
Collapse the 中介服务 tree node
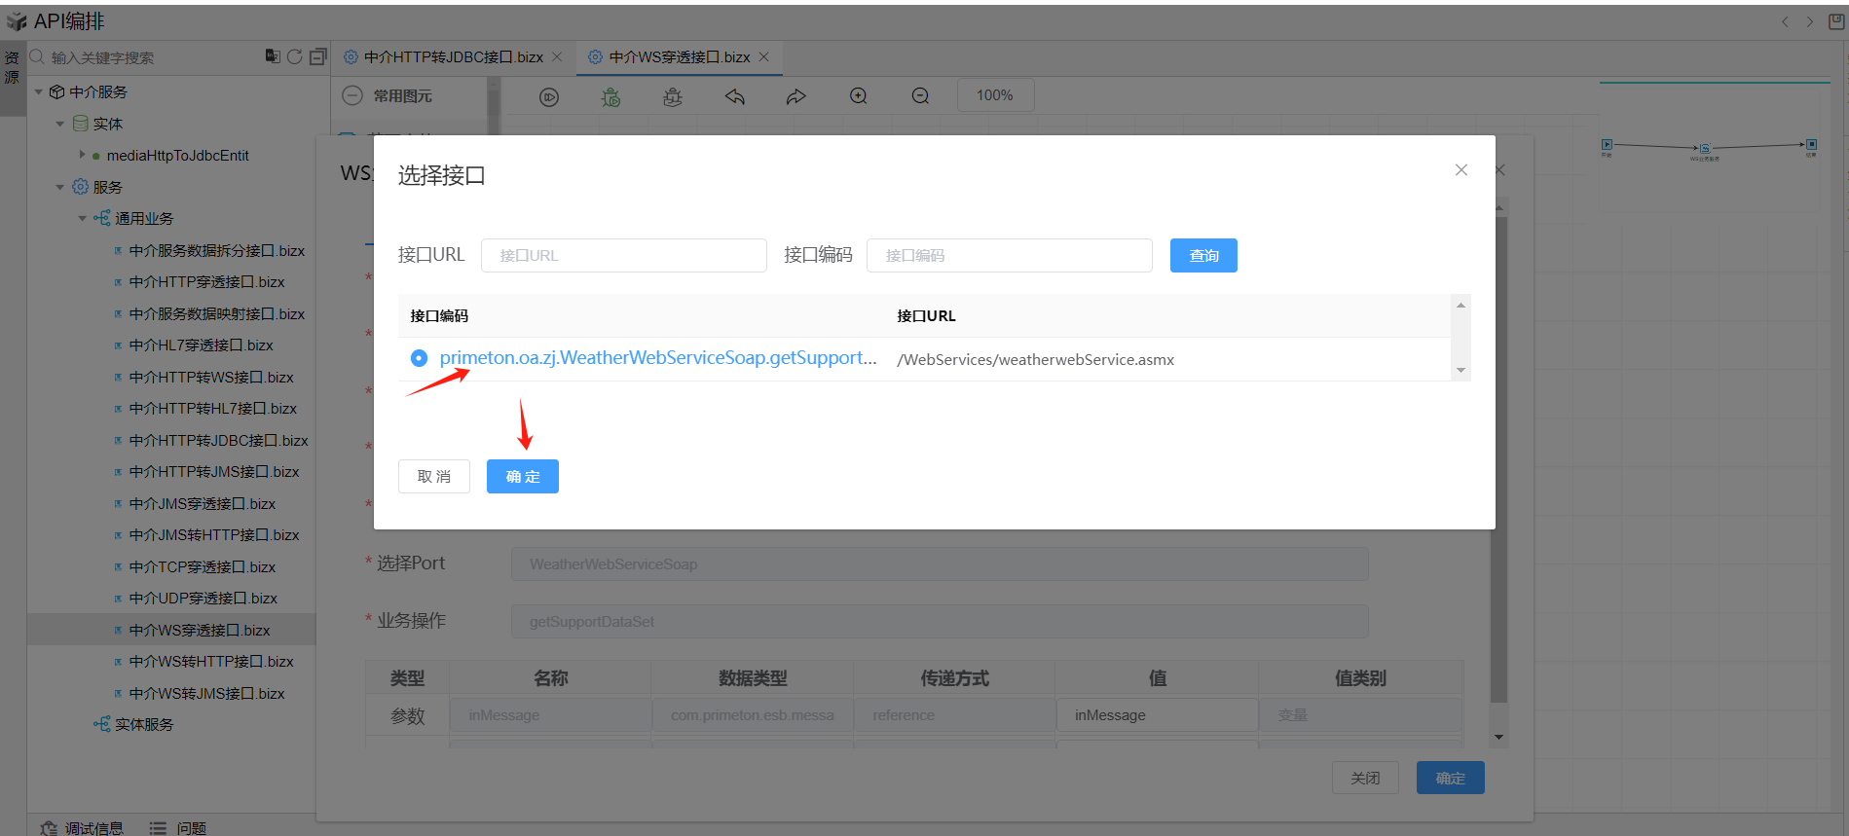coord(39,92)
